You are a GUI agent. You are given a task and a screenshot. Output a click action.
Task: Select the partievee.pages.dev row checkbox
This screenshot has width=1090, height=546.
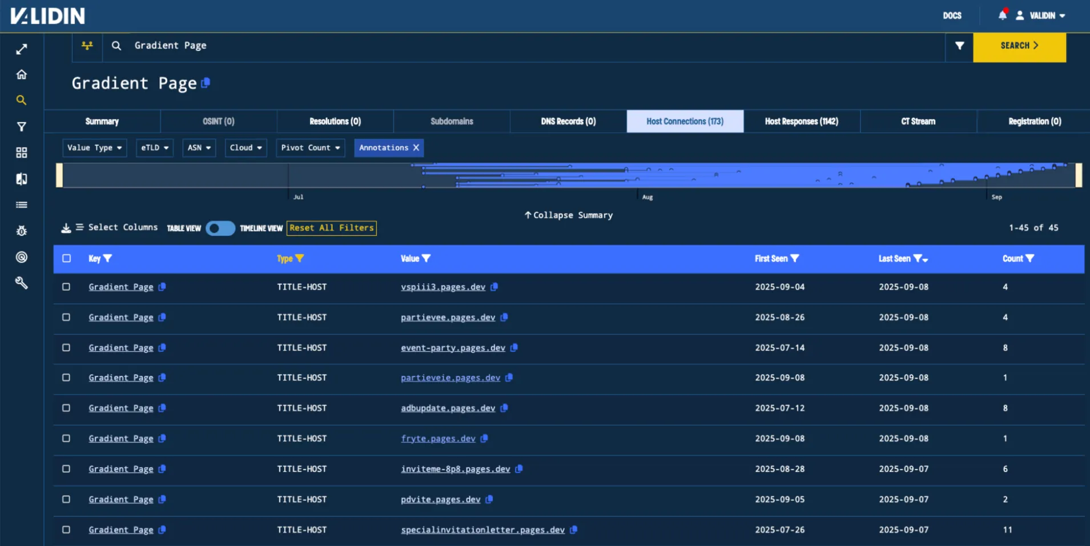click(x=66, y=317)
